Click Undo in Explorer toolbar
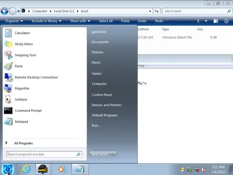The image size is (233, 175). click(142, 21)
